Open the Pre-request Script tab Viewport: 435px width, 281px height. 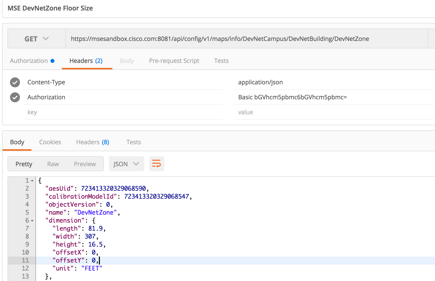[x=174, y=61]
